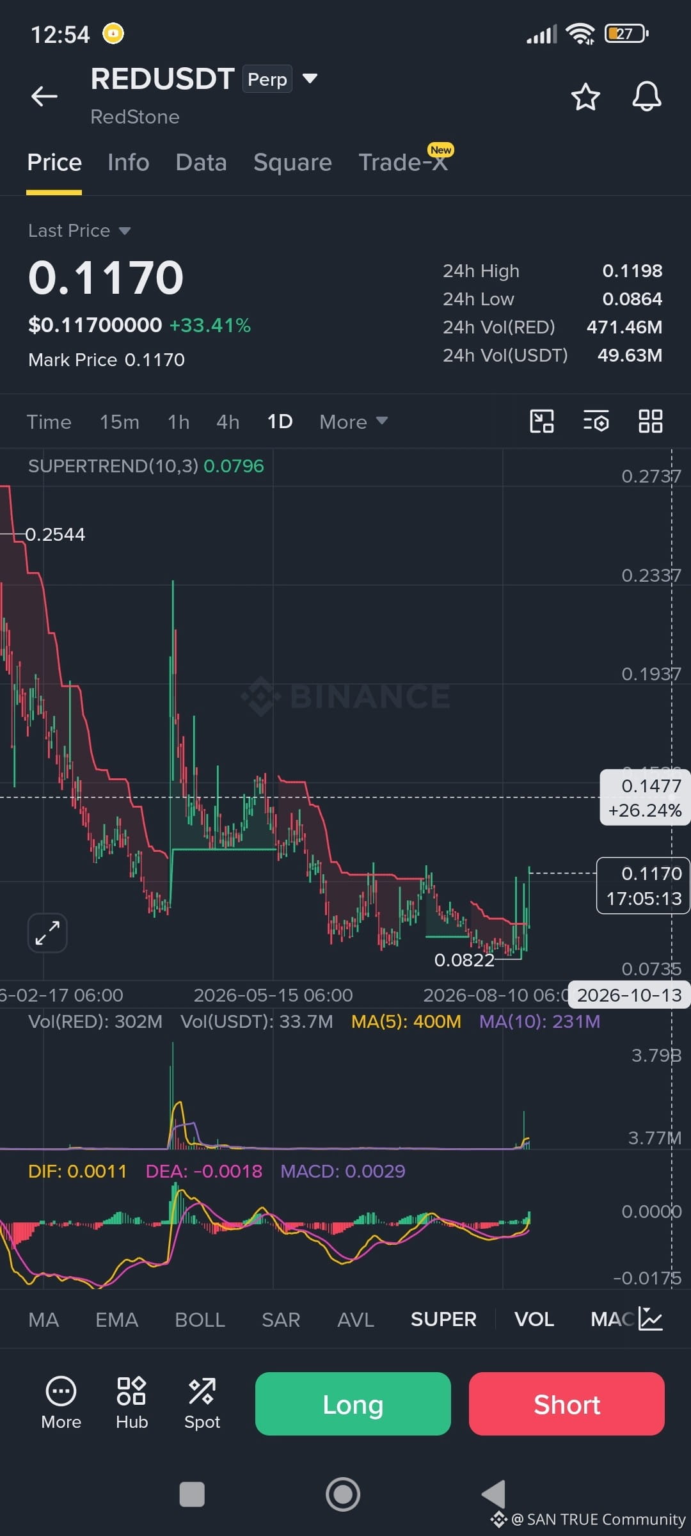Tap the Short button
Viewport: 691px width, 1536px height.
(567, 1404)
